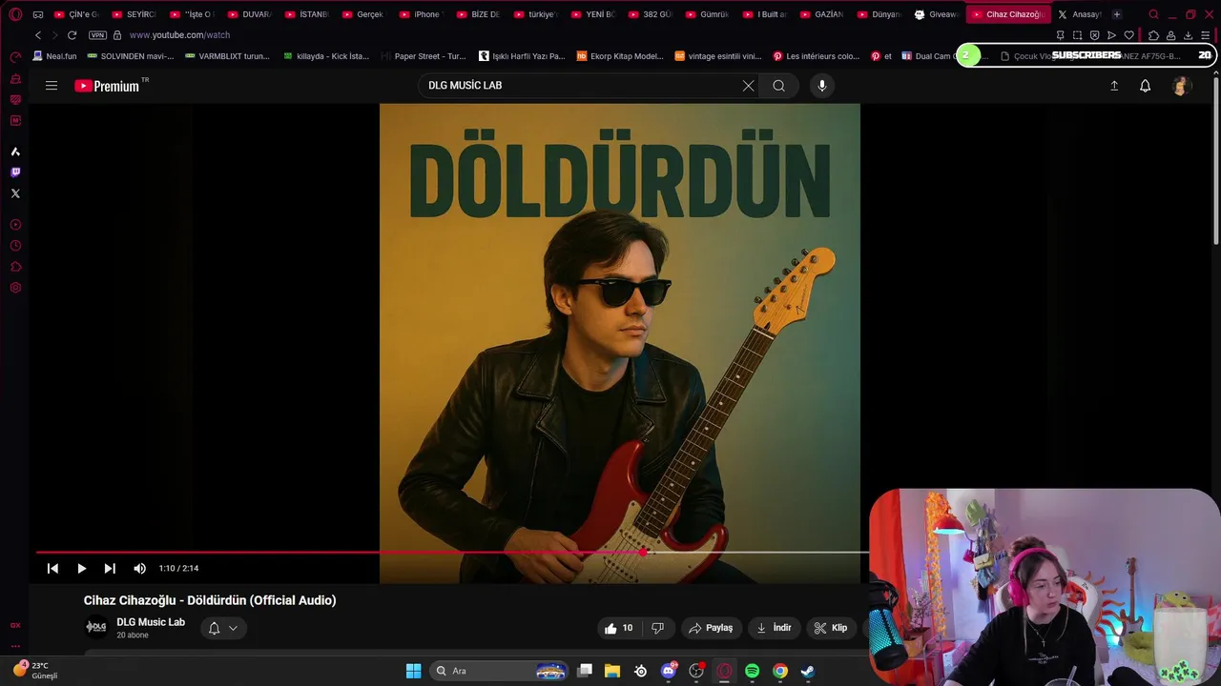Switch to the İSTANBUL tab
The height and width of the screenshot is (686, 1221).
click(306, 14)
